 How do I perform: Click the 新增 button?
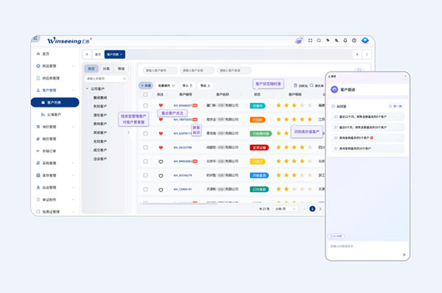pyautogui.click(x=146, y=85)
